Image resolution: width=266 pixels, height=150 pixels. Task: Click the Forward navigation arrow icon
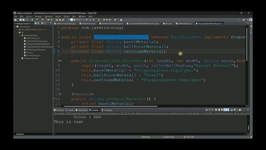[x=115, y=20]
